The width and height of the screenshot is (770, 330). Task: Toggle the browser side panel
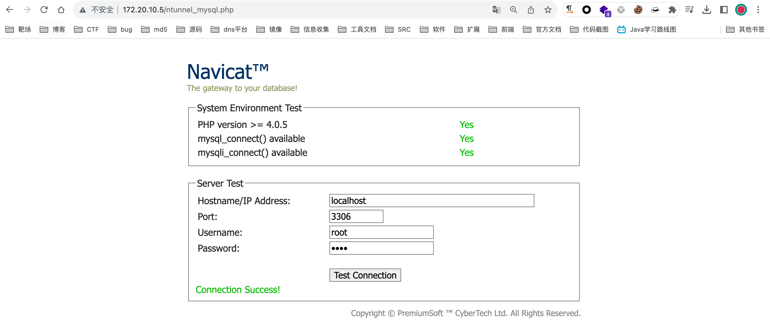[x=724, y=10]
